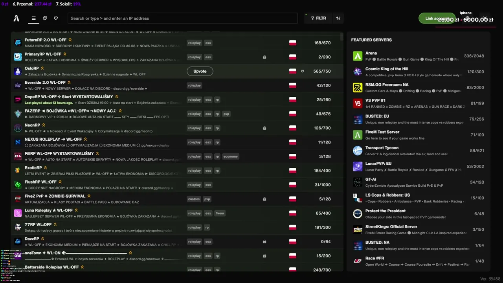
Task: Open LS Cops & Robbers: US server
Action: coord(419,198)
